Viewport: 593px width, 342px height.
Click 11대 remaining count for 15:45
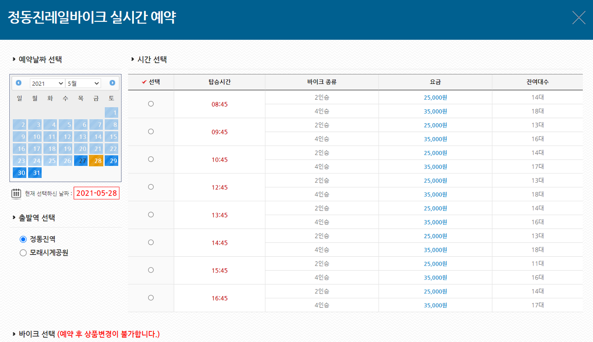(537, 264)
